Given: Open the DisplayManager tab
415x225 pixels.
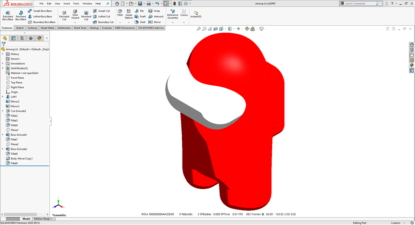Looking at the screenshot, I should click(39, 38).
